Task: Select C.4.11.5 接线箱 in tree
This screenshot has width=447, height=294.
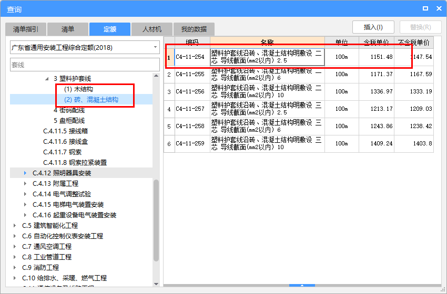Action: (x=66, y=131)
